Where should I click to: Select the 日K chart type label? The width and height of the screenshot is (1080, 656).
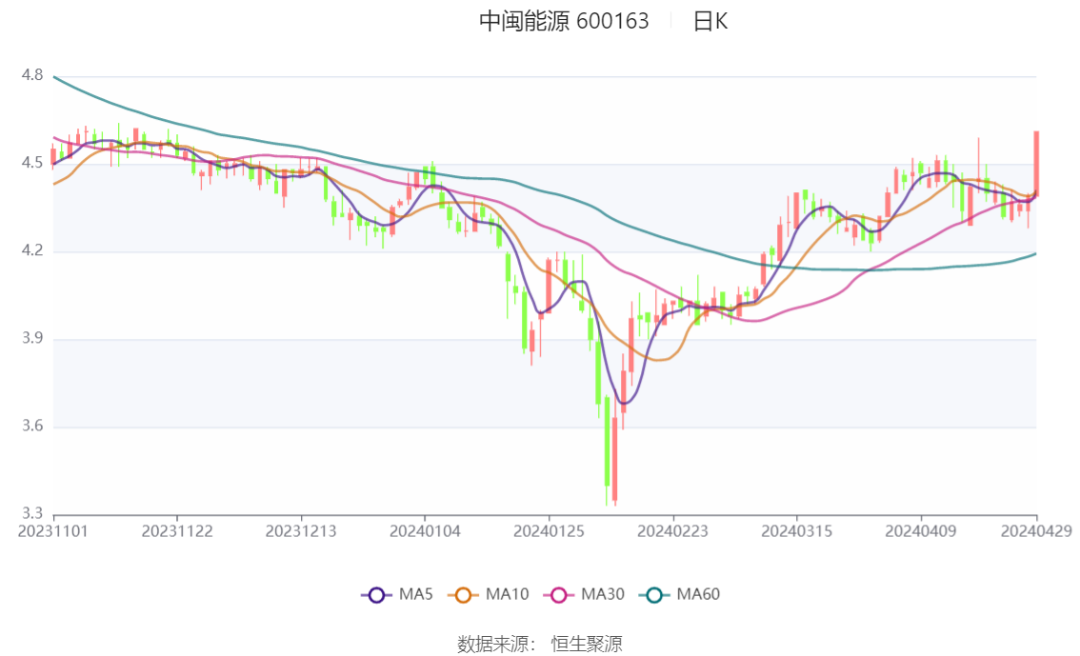coord(710,22)
